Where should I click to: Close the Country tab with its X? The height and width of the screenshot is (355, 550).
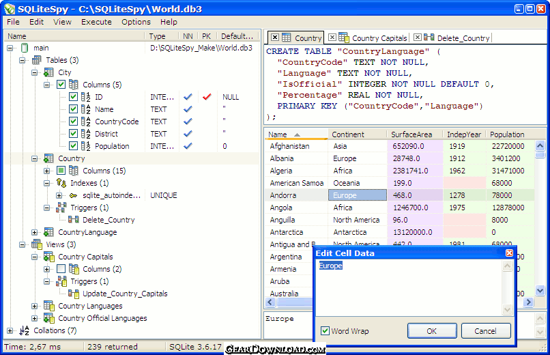275,38
